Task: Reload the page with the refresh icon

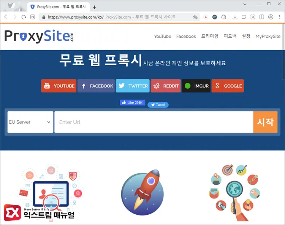Action: [x=24, y=17]
